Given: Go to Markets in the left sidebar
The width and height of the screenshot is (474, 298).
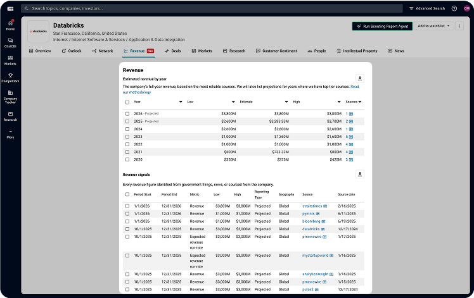Looking at the screenshot, I should [10, 60].
